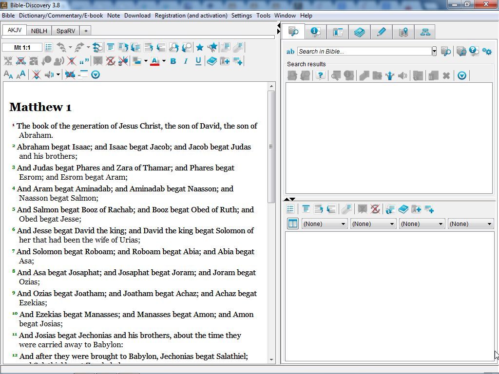Click the Search in Bible input field
499x374 pixels.
365,51
